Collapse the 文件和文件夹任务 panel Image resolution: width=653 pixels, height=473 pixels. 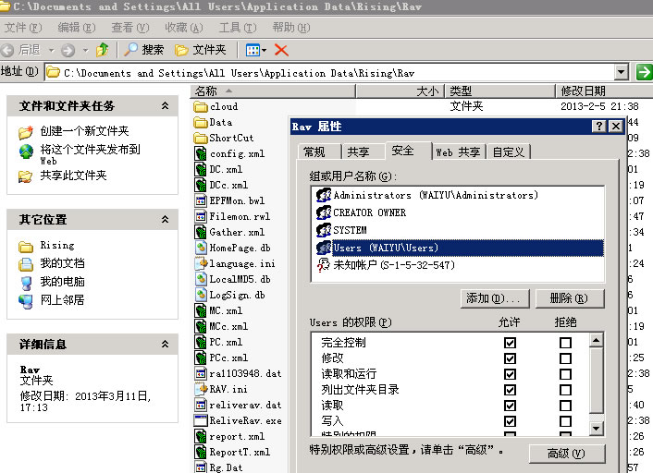point(165,105)
